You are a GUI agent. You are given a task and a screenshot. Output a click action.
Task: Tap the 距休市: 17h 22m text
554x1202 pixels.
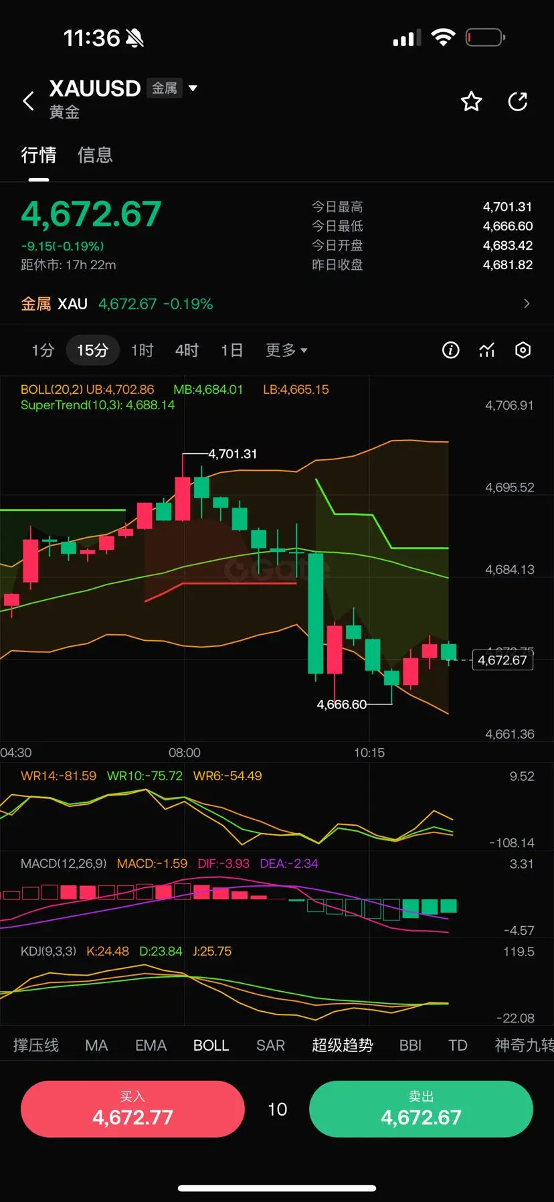point(68,265)
